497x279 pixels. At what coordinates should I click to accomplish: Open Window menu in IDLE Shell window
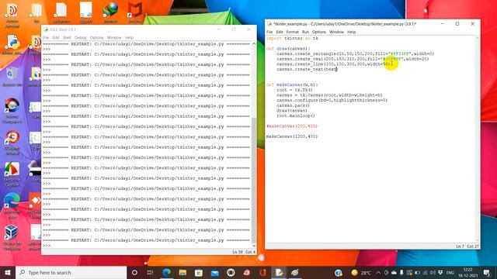coord(114,38)
